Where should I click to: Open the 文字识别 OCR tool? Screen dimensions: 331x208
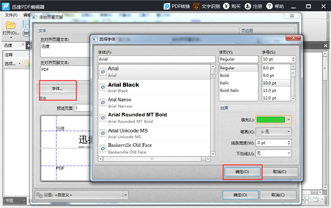point(206,6)
